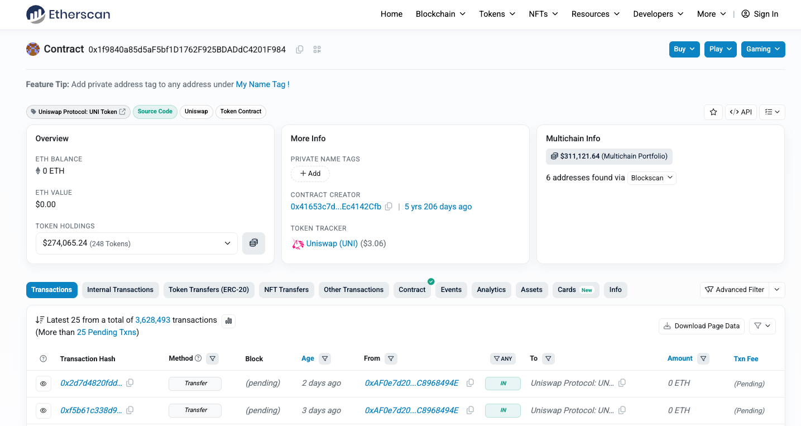
Task: View the 3,628,493 total transactions link
Action: 153,320
